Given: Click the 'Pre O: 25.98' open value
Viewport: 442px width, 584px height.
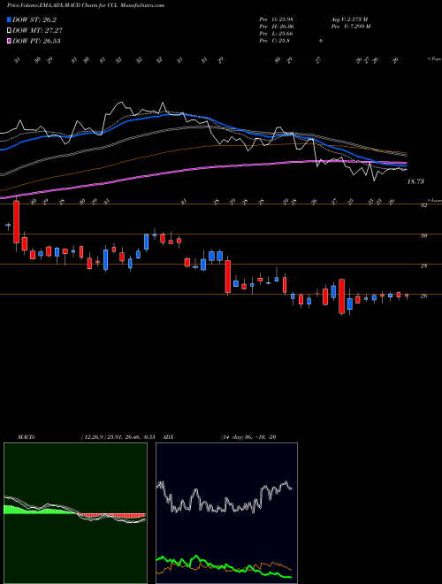Looking at the screenshot, I should [276, 19].
